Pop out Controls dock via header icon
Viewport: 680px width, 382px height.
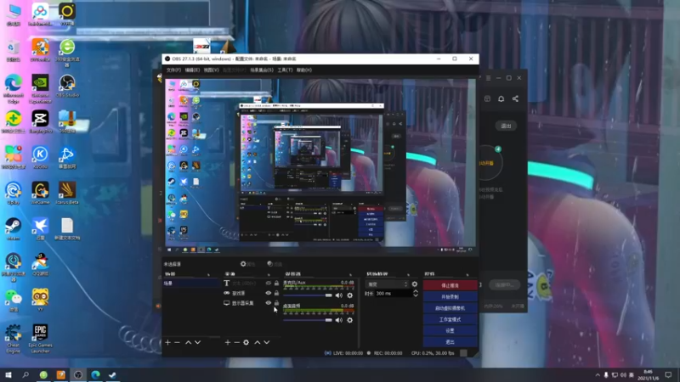coord(467,274)
